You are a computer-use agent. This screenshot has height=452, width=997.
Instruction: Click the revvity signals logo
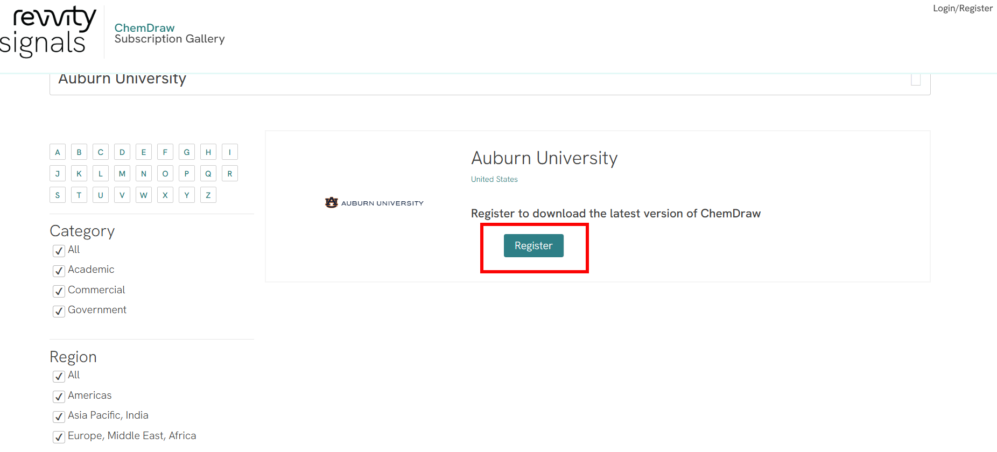point(48,31)
